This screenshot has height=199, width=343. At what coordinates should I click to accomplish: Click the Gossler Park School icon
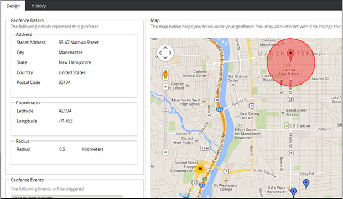point(188,86)
